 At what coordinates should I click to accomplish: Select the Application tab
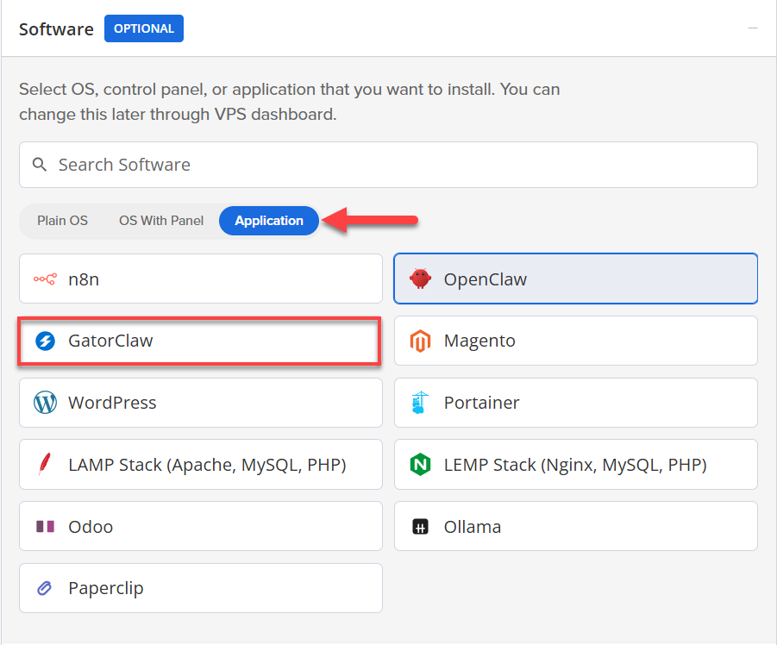268,221
